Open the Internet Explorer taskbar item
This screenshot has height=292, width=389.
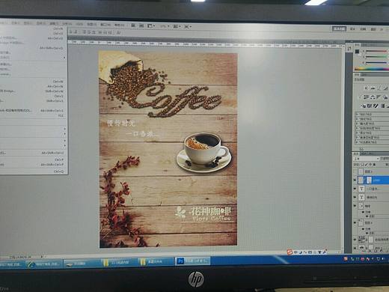pos(44,264)
